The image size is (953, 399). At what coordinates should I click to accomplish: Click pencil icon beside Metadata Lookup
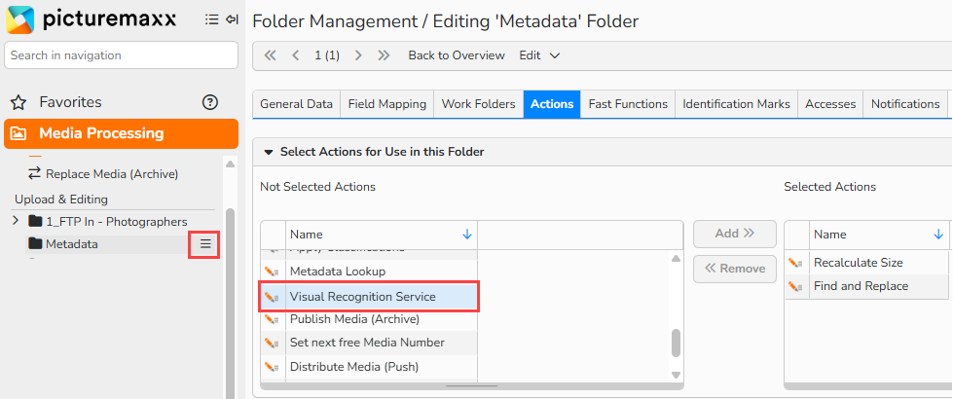[272, 272]
